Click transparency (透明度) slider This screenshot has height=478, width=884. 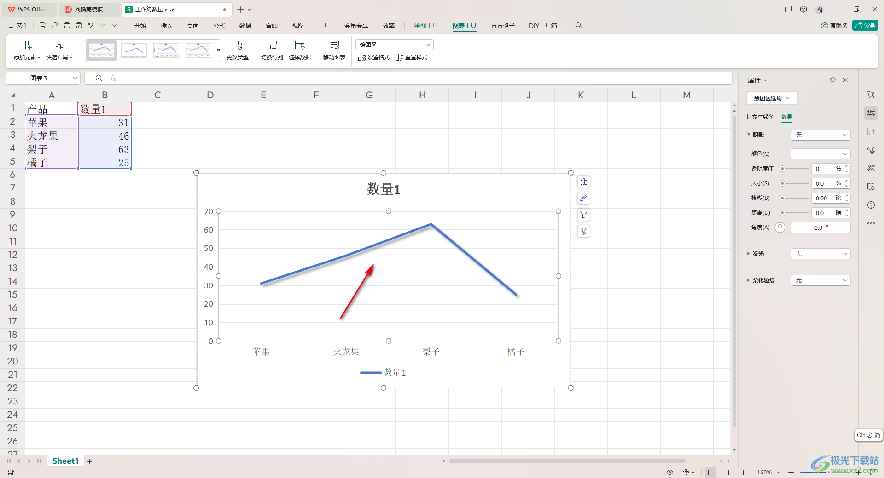tap(794, 169)
